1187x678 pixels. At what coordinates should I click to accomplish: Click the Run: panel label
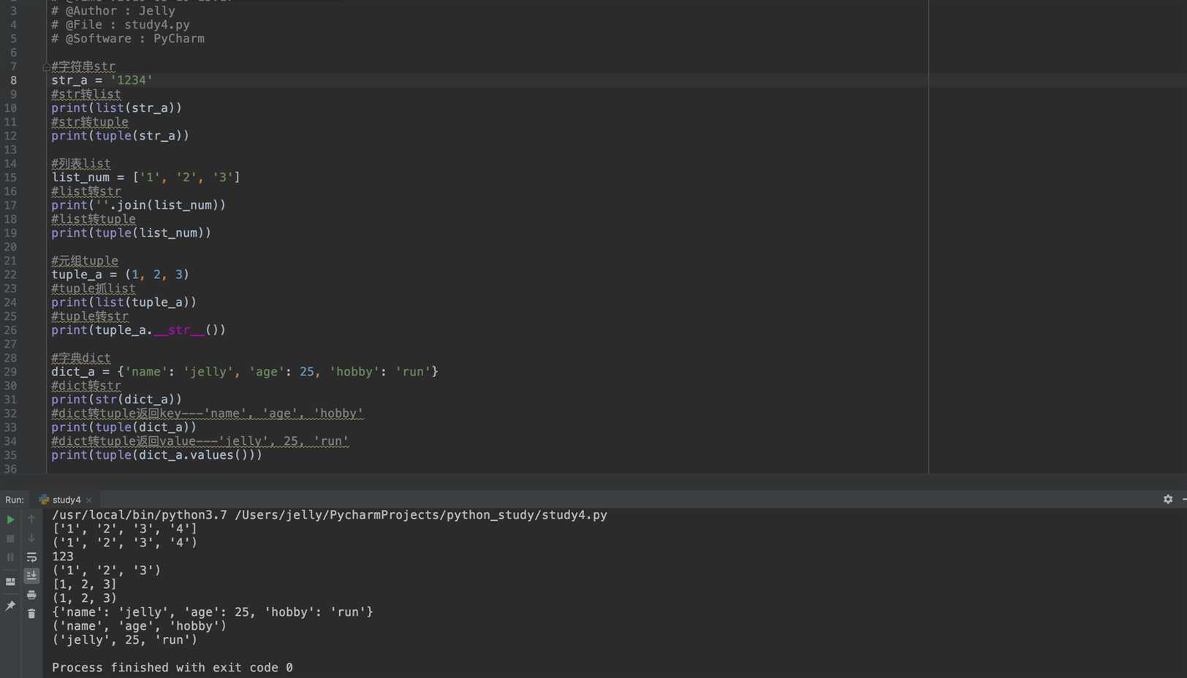pos(15,500)
